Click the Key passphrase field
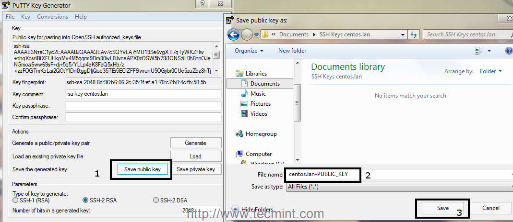This screenshot has width=513, height=222. tap(143, 106)
